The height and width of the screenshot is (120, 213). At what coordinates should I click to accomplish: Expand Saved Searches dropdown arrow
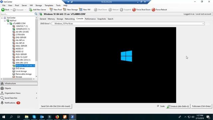(x=36, y=98)
